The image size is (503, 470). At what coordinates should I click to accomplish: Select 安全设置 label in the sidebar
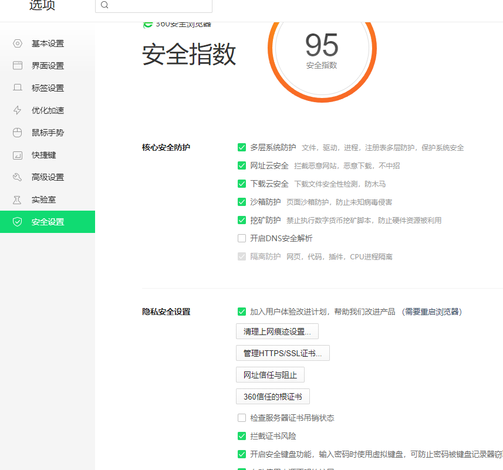point(48,222)
